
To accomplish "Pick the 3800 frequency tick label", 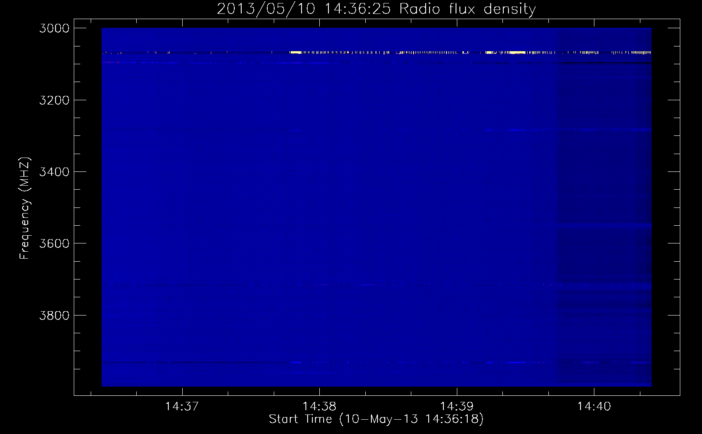I will point(54,315).
